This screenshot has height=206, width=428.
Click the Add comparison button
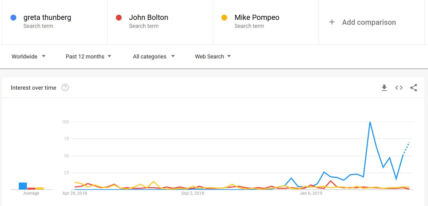click(x=369, y=22)
